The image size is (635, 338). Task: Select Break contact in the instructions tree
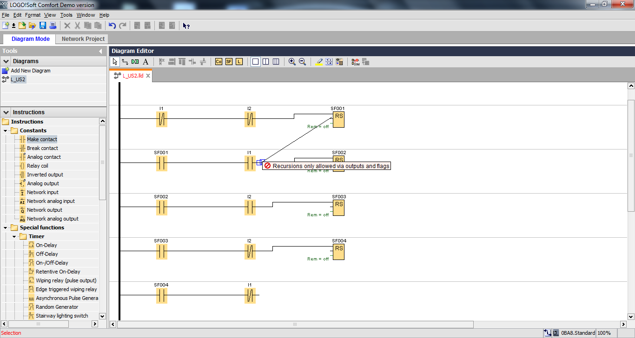click(42, 148)
